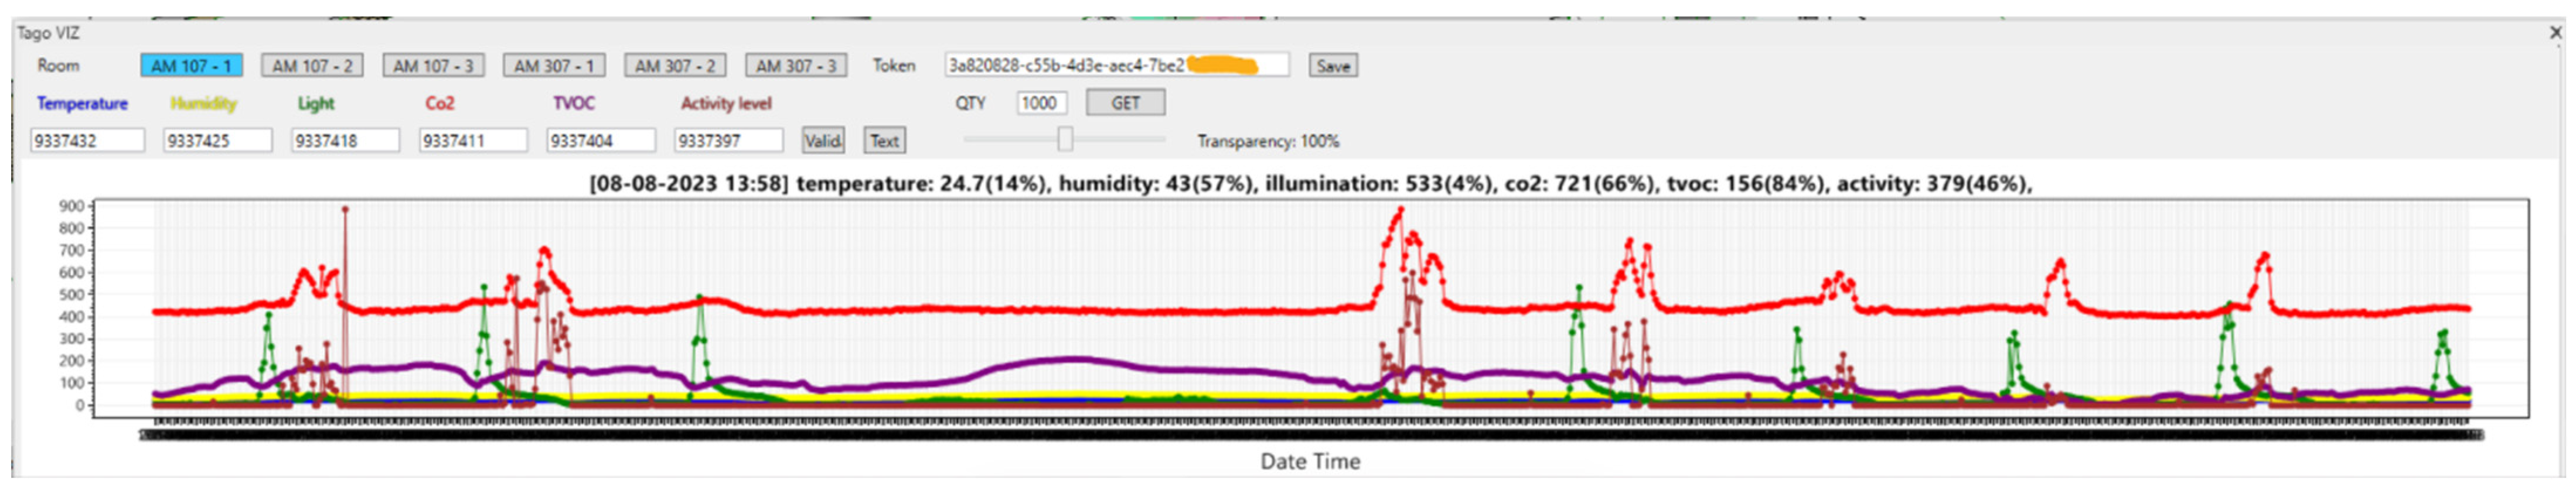Click the Co2 ID field 9337411
This screenshot has height=490, width=2576.
[x=473, y=141]
